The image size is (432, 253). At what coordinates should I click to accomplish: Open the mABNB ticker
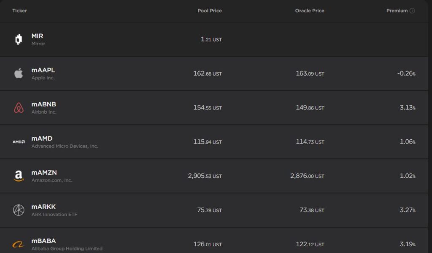point(43,104)
